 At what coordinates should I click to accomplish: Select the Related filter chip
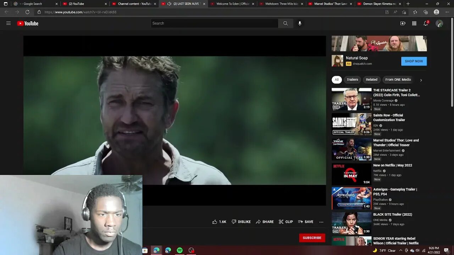[x=372, y=80]
